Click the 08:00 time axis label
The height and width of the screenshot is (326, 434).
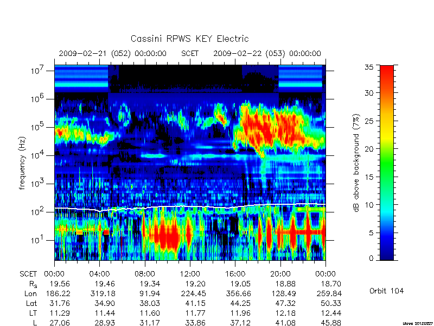click(145, 274)
